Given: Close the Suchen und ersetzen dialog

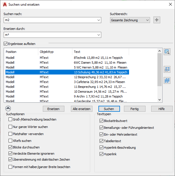Looking at the screenshot, I should 170,4.
